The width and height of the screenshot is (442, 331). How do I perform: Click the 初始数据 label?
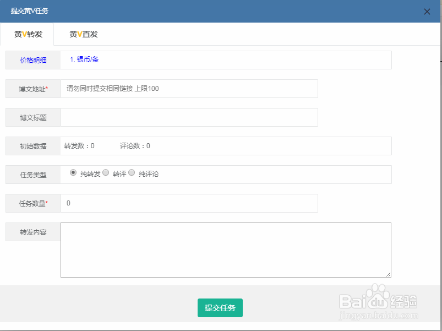[x=33, y=146]
